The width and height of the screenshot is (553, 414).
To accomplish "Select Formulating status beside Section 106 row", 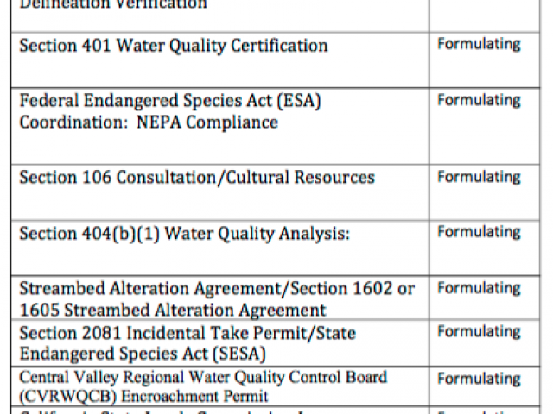I will pyautogui.click(x=479, y=177).
